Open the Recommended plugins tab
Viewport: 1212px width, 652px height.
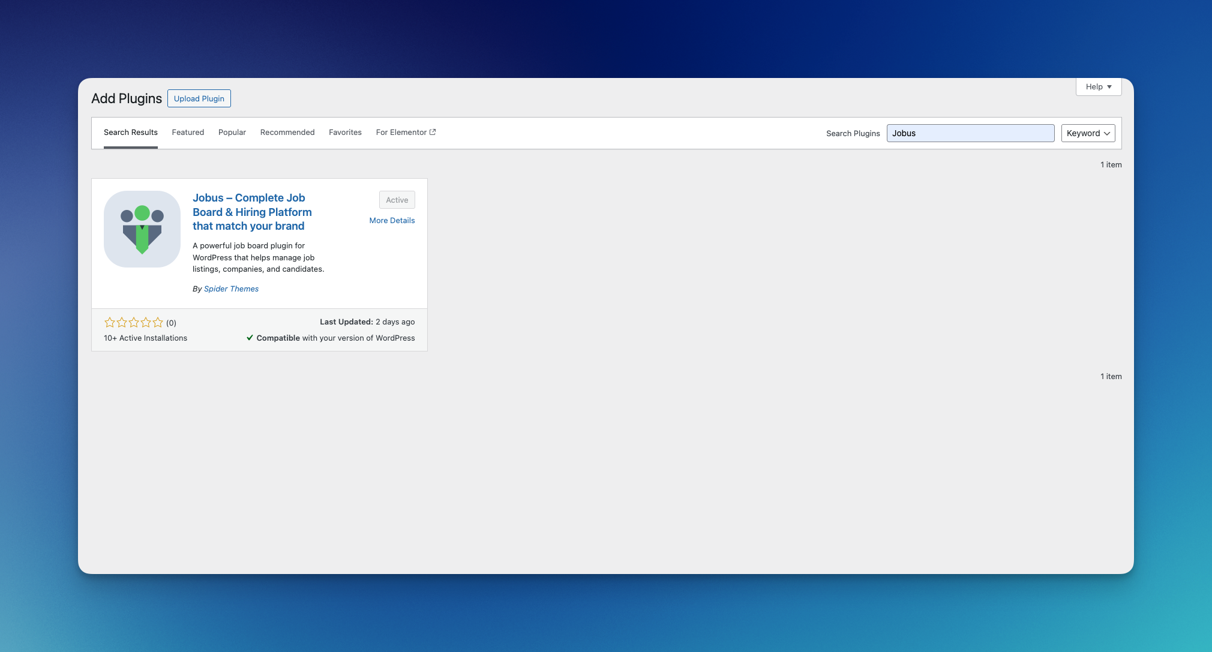287,132
